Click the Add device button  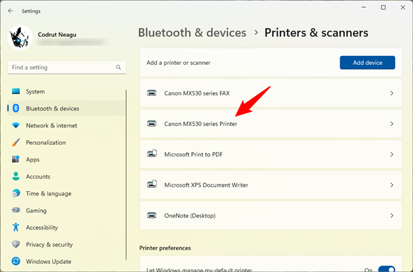pos(367,62)
